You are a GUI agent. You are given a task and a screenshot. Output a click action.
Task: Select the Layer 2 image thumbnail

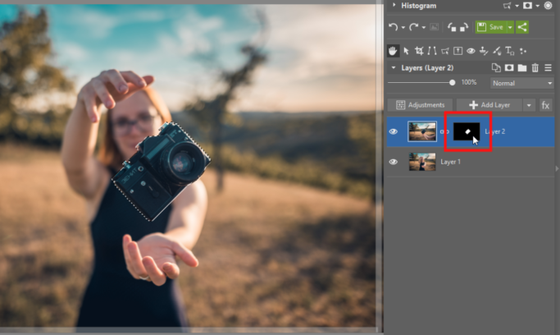click(x=422, y=131)
